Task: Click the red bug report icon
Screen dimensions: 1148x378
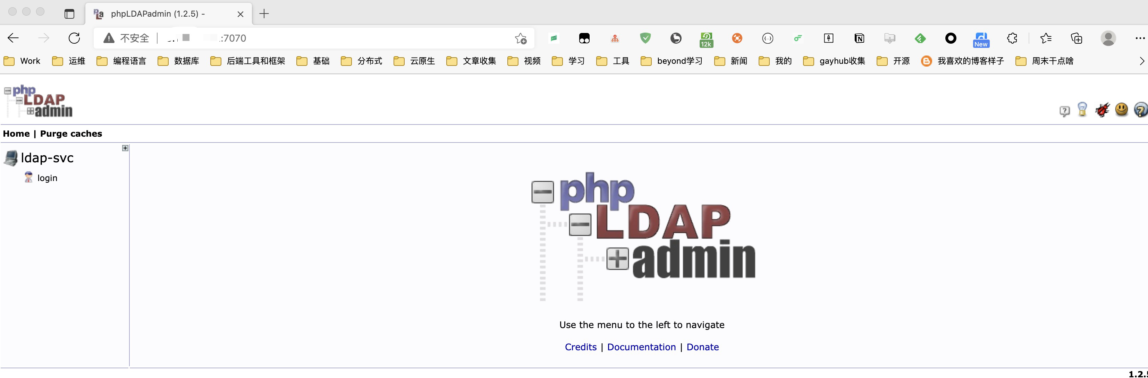Action: (1102, 110)
